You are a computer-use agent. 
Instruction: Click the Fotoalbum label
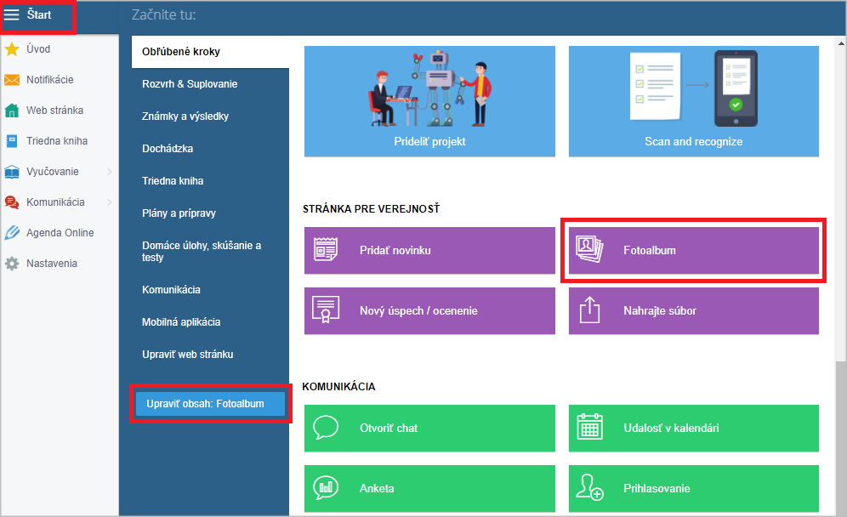(650, 251)
